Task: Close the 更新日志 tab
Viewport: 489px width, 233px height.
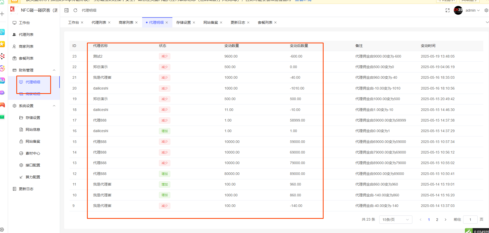Action: pos(248,22)
